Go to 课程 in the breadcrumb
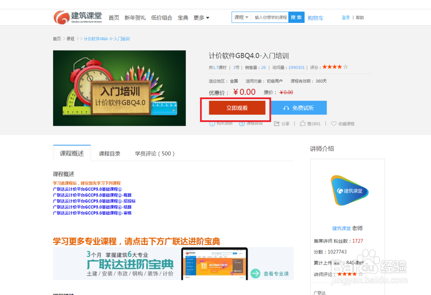This screenshot has width=431, height=295. pos(70,39)
